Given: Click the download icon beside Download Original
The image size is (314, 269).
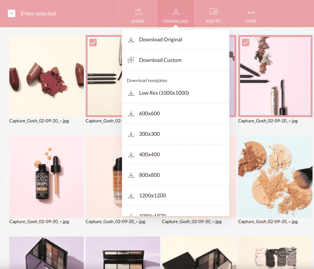Looking at the screenshot, I should tap(131, 40).
